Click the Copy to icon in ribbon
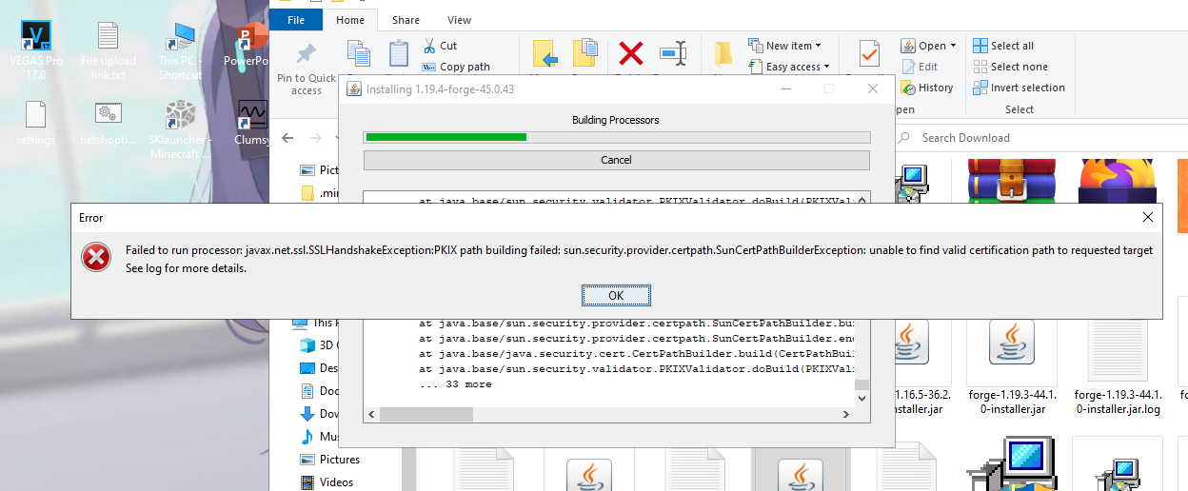The width and height of the screenshot is (1188, 491). coord(584,55)
